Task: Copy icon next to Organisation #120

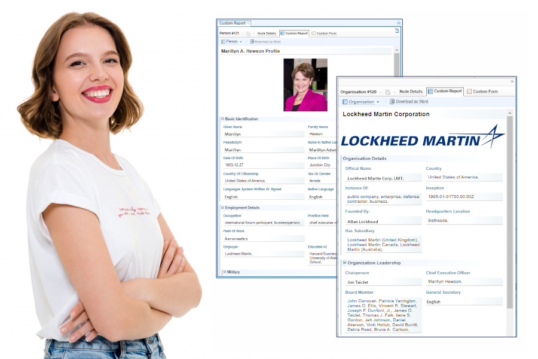Action: [388, 92]
